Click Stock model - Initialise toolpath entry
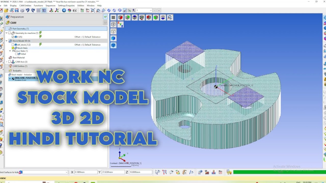 [x=20, y=75]
